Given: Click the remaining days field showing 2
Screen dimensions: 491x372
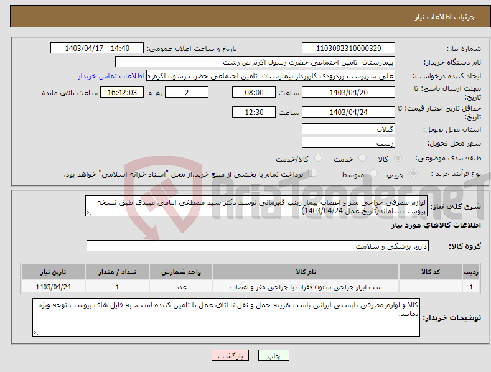Looking at the screenshot, I should [187, 92].
